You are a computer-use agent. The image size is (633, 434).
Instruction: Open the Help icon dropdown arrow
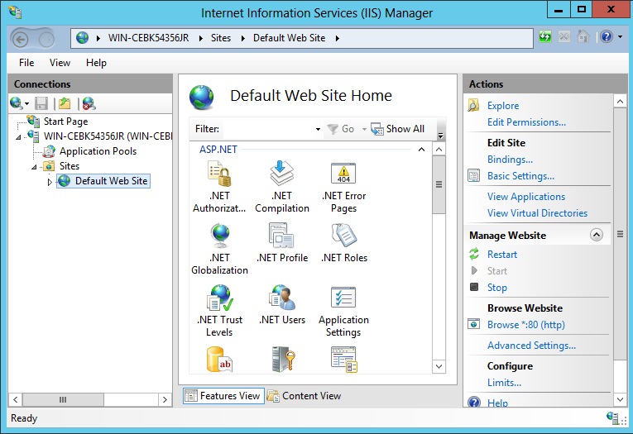620,37
